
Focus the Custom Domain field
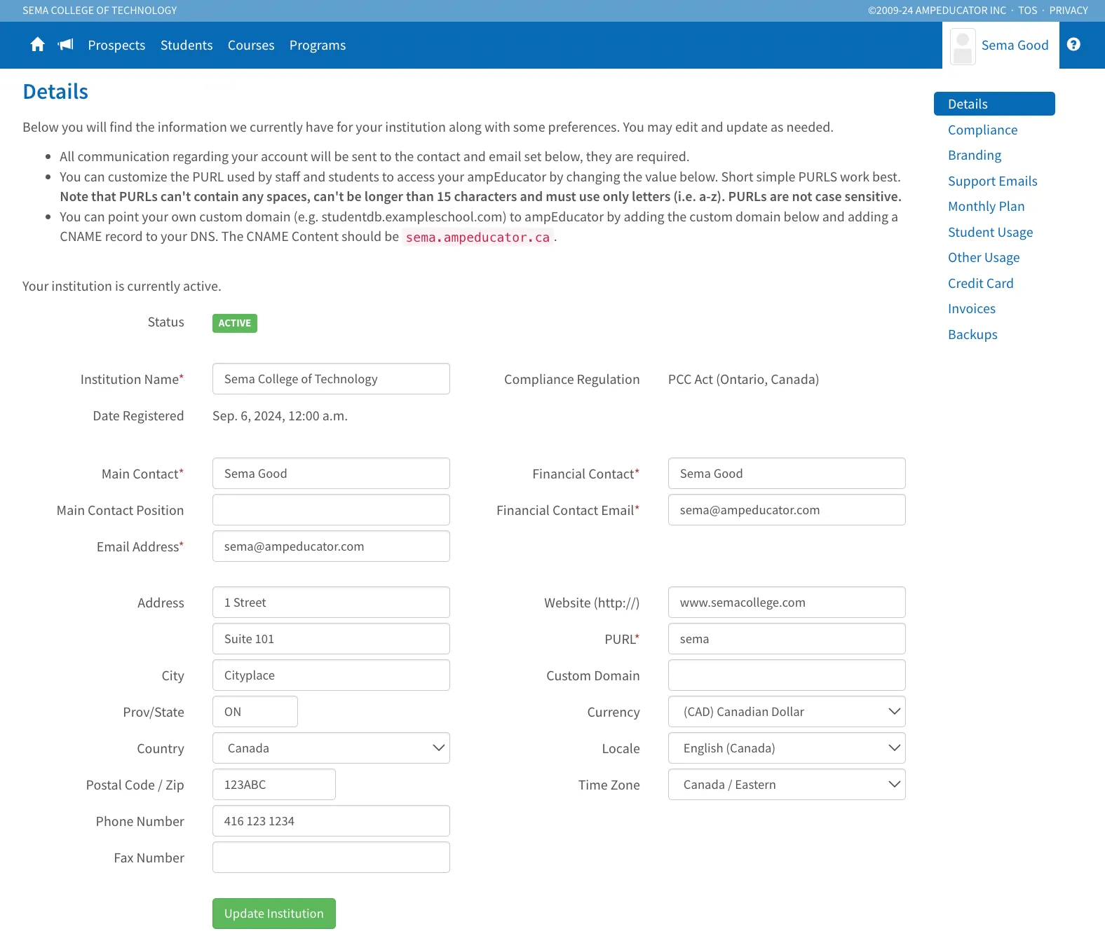(x=787, y=675)
